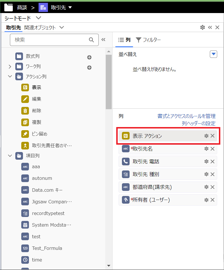Open 列ヘッダーの設定 link

click(x=199, y=123)
